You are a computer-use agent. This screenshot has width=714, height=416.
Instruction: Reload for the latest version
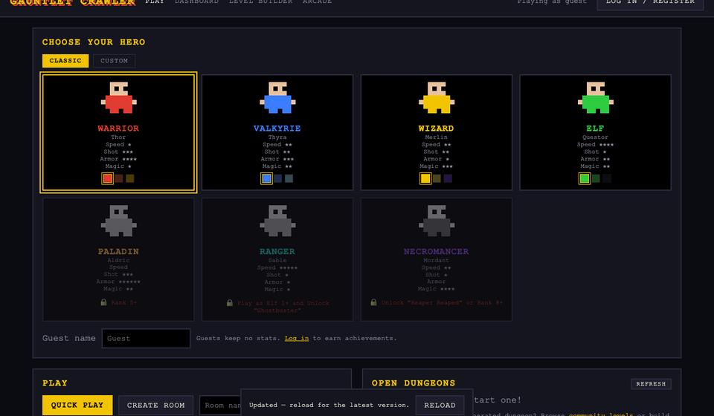(x=440, y=405)
